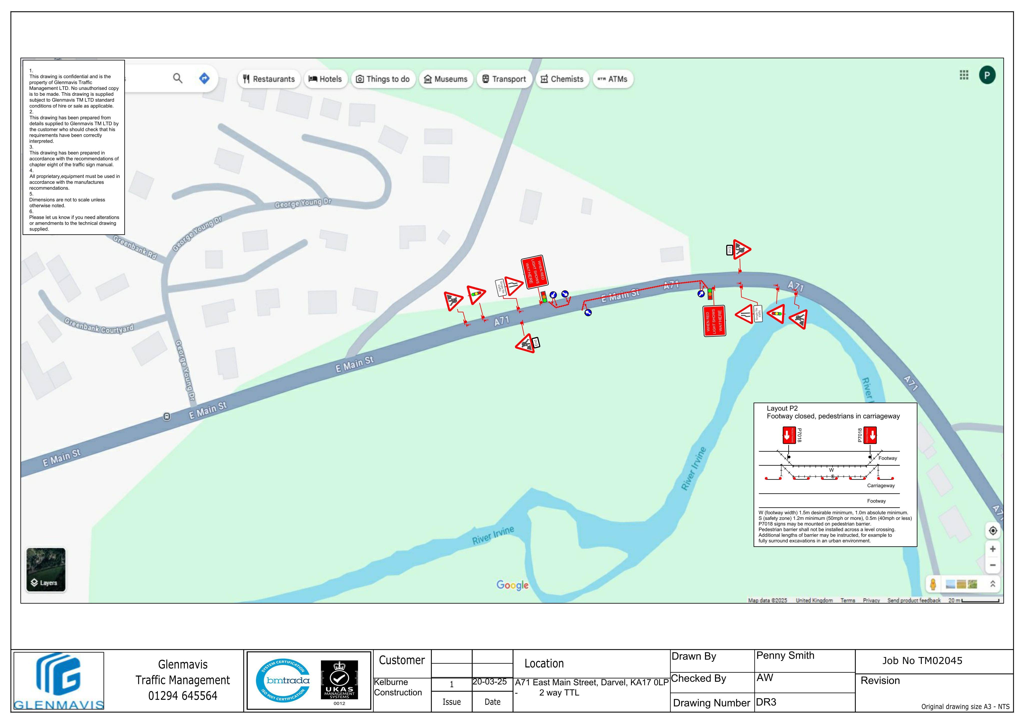The width and height of the screenshot is (1024, 724).
Task: Center map on your location
Action: (x=992, y=530)
